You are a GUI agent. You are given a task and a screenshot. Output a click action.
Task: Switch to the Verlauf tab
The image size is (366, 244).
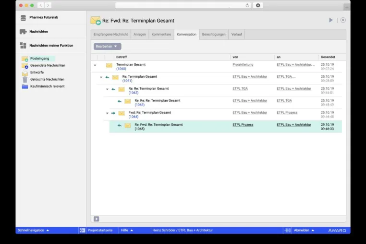click(236, 34)
